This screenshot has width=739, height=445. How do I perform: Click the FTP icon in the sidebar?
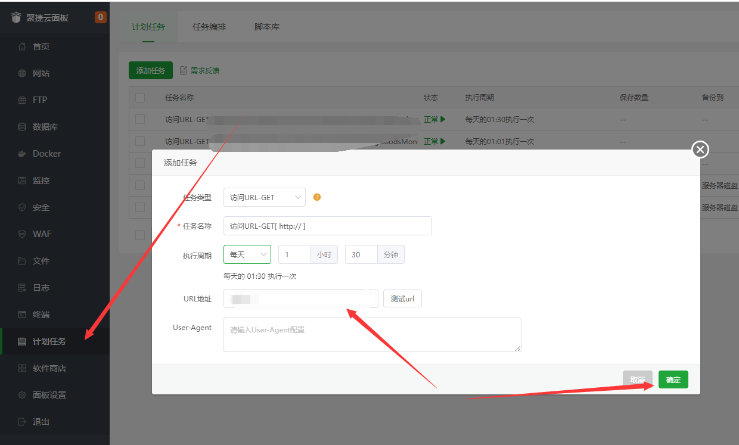22,100
